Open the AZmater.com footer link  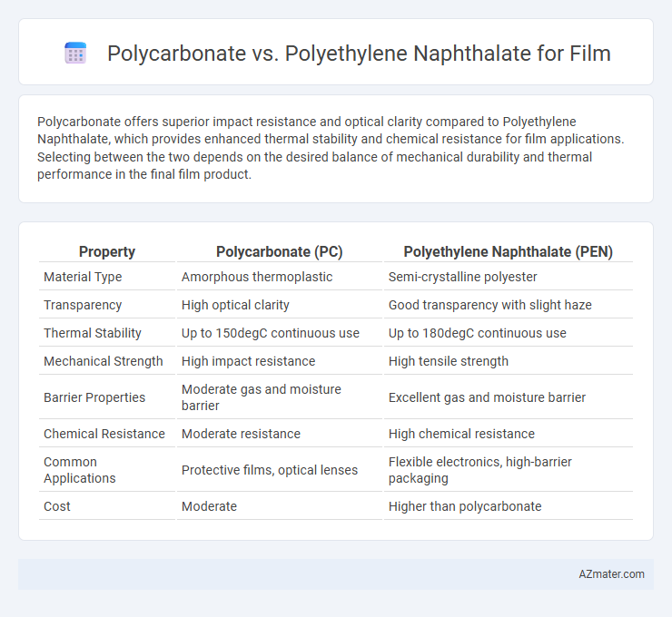pos(611,574)
